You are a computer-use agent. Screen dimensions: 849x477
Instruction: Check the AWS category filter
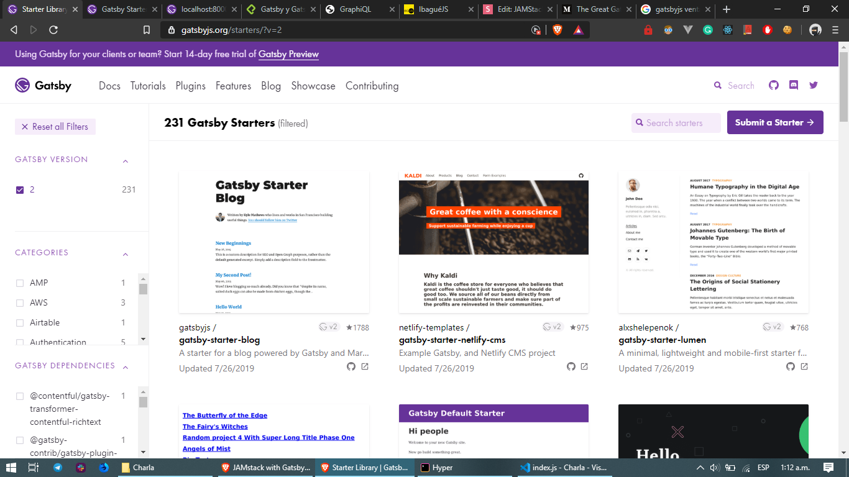(20, 303)
